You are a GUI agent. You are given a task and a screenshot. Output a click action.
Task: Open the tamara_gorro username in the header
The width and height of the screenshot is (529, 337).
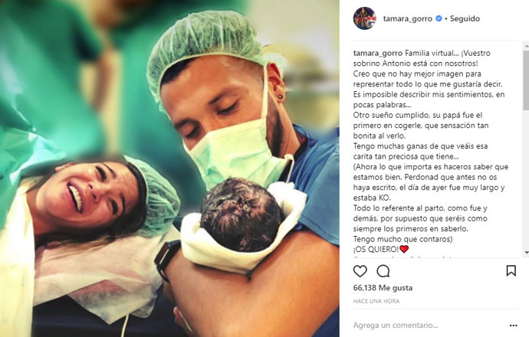click(408, 18)
